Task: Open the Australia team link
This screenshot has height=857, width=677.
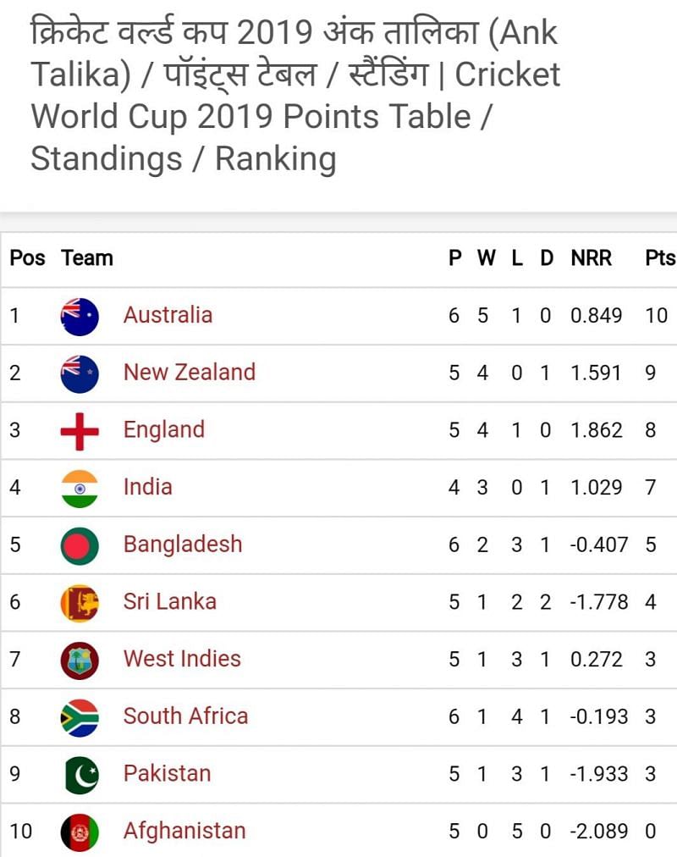Action: (168, 315)
